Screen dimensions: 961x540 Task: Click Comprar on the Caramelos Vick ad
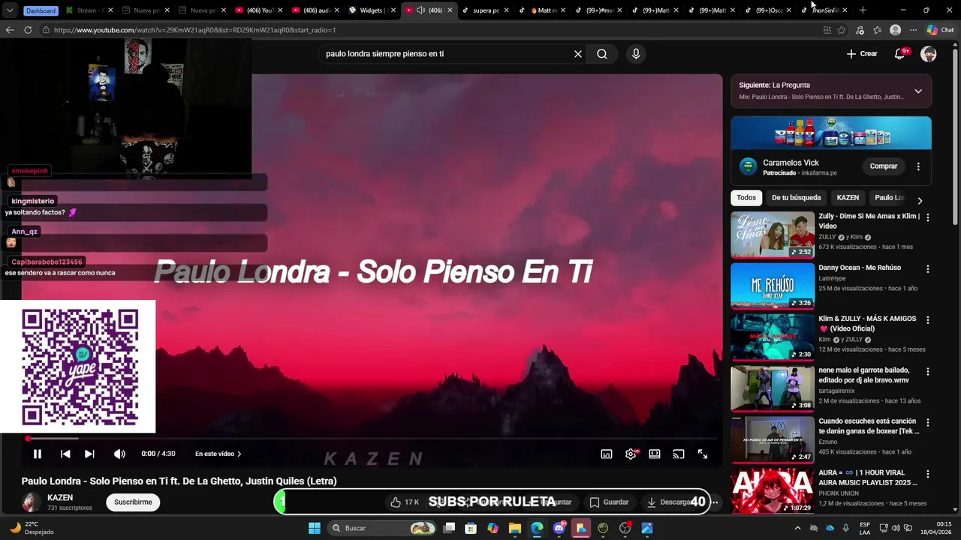(x=884, y=166)
